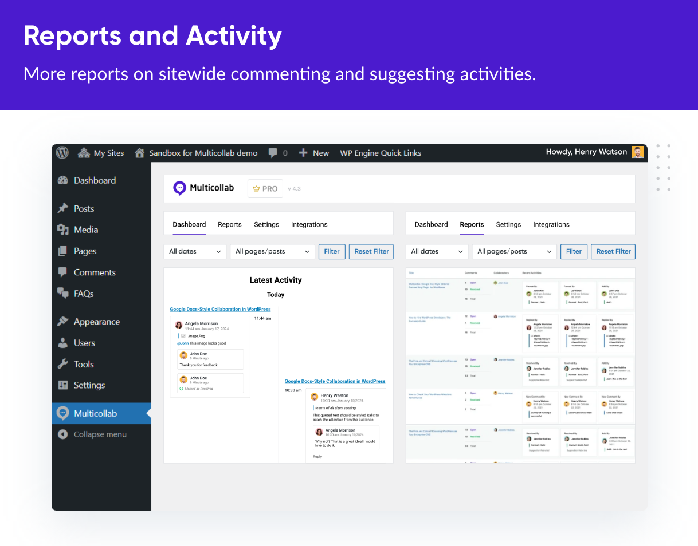Select Settings tab in left panel
The width and height of the screenshot is (698, 546).
(266, 224)
